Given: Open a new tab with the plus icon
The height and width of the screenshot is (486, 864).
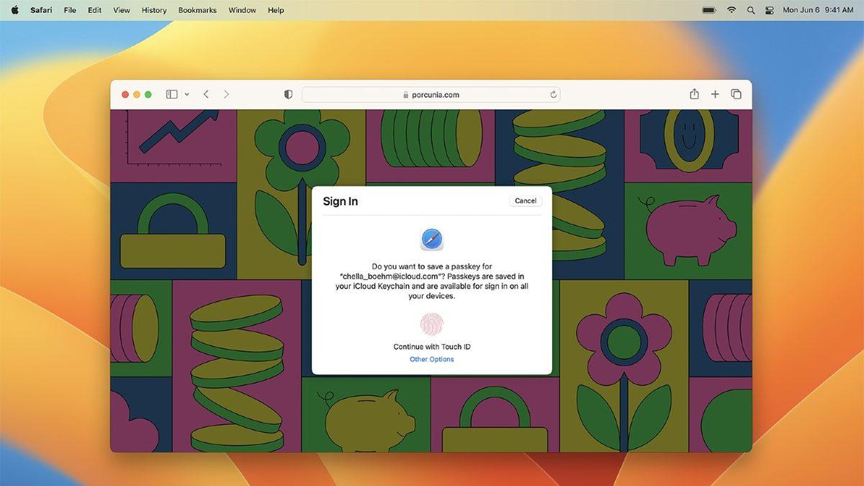Looking at the screenshot, I should (x=715, y=94).
